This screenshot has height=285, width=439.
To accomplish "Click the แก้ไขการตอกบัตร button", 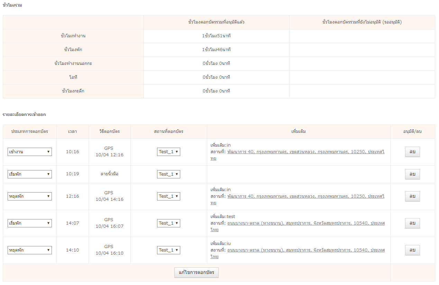I will click(x=196, y=273).
